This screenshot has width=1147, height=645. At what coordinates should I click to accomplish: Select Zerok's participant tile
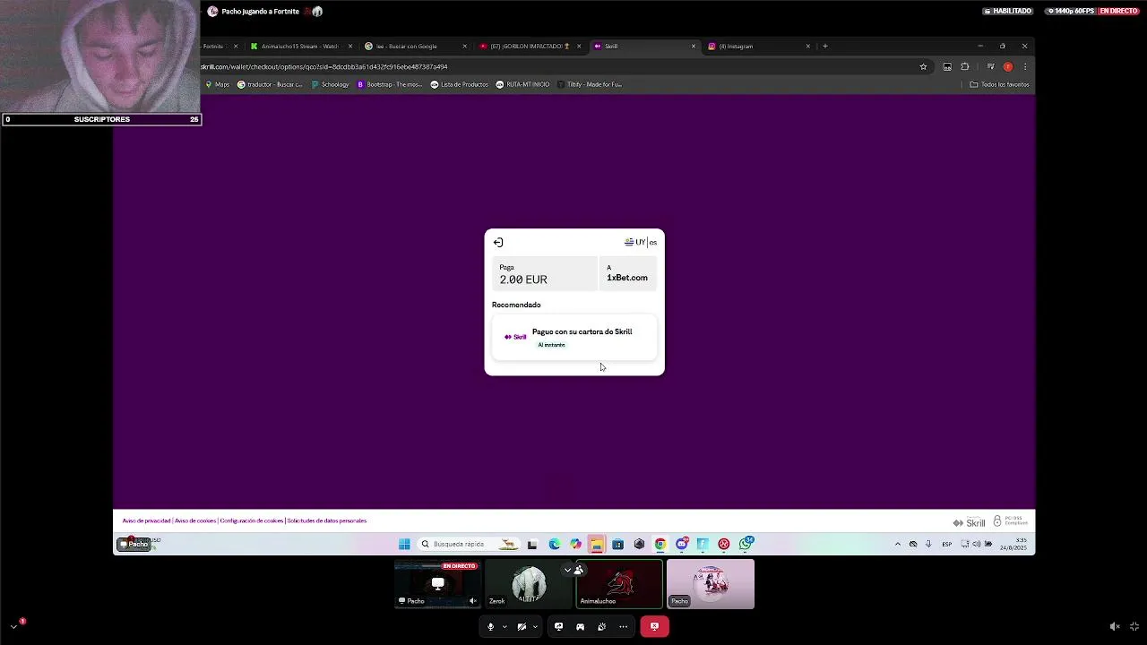click(x=529, y=584)
